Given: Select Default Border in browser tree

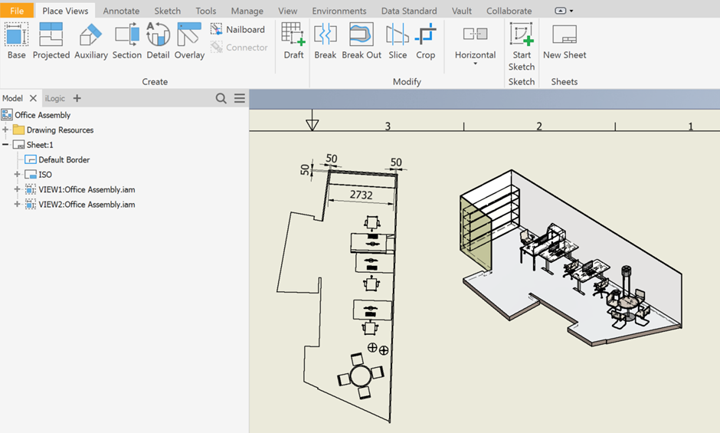Looking at the screenshot, I should 64,160.
